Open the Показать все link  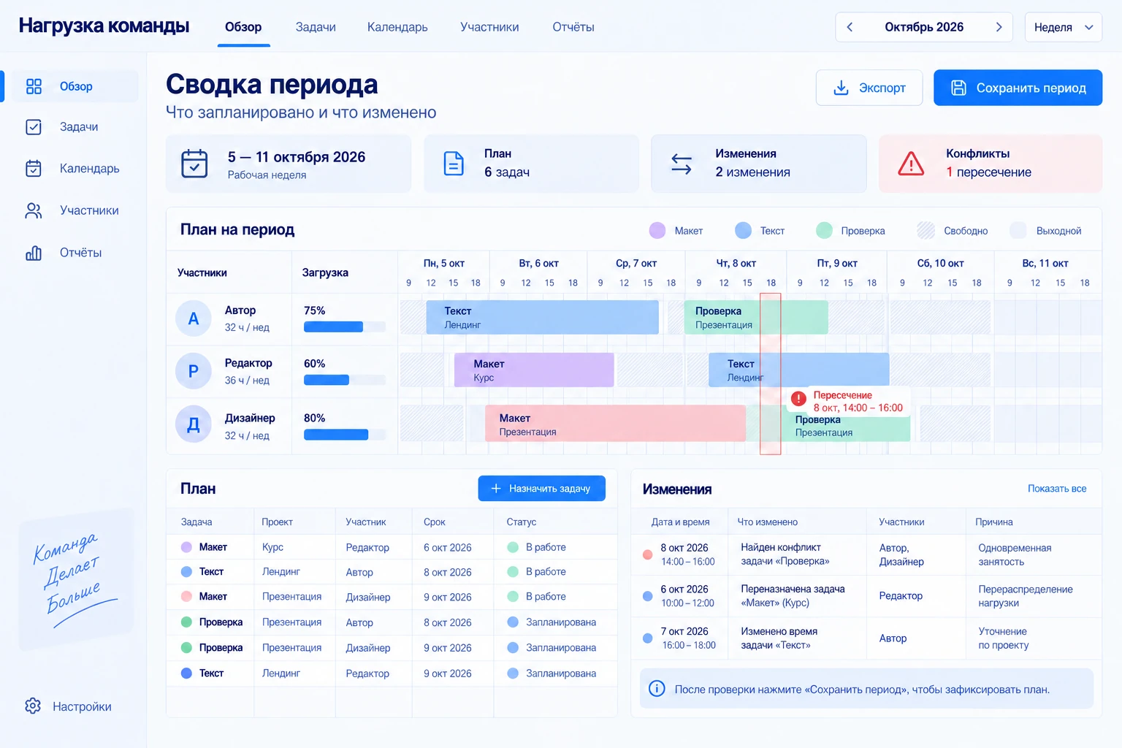point(1057,489)
